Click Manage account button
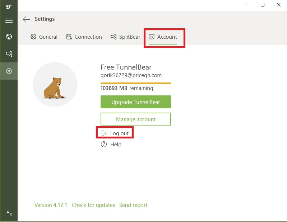This screenshot has height=222, width=287. point(136,119)
